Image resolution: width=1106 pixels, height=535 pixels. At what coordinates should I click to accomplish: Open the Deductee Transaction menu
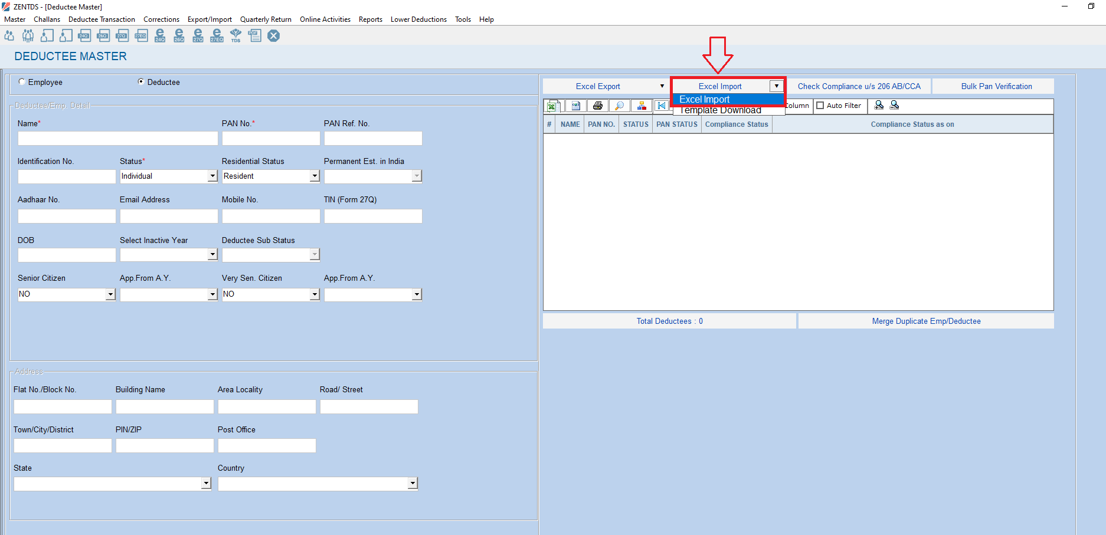[102, 19]
